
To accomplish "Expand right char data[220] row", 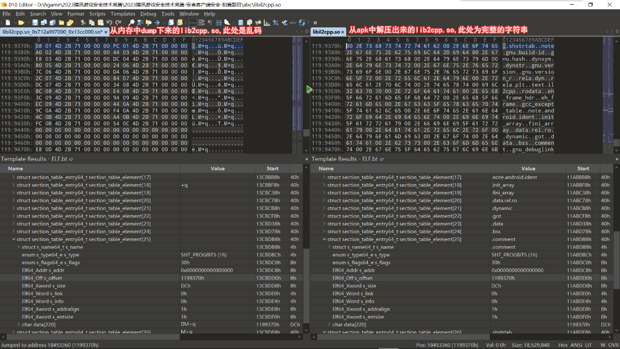I will point(329,325).
